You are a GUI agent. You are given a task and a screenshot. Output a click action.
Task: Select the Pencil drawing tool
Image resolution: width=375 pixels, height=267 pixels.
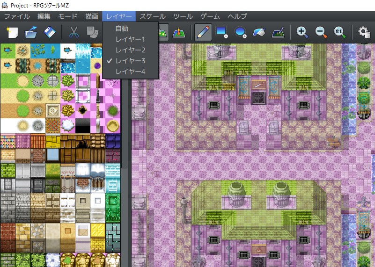pyautogui.click(x=202, y=32)
